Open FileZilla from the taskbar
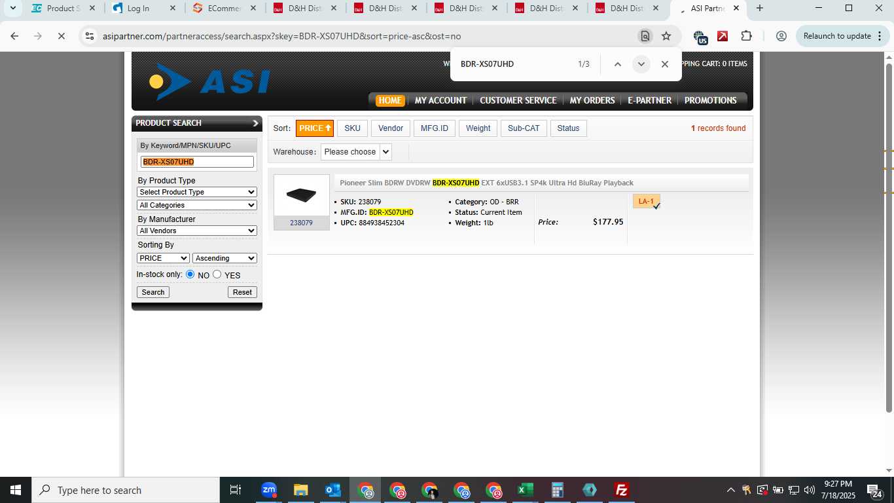The height and width of the screenshot is (503, 894). click(x=622, y=490)
